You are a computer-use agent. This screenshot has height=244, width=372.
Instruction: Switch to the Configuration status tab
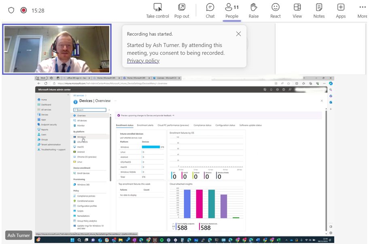pos(225,125)
